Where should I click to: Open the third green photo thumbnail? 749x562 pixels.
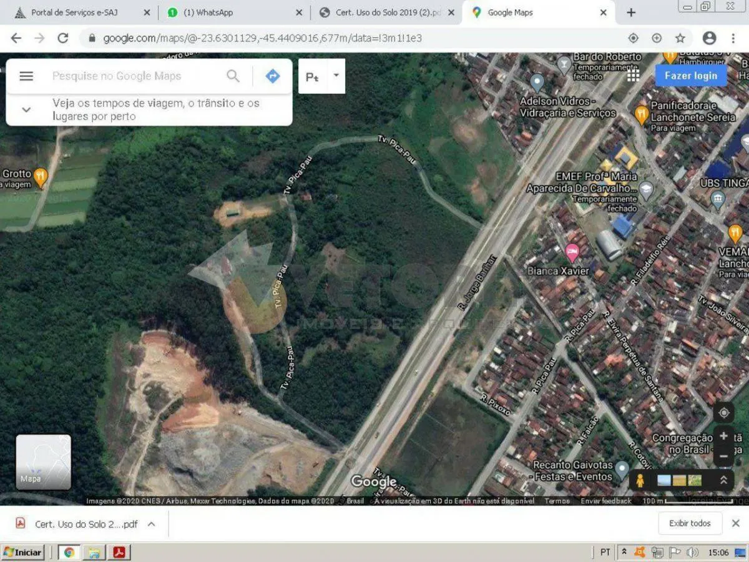pos(695,480)
